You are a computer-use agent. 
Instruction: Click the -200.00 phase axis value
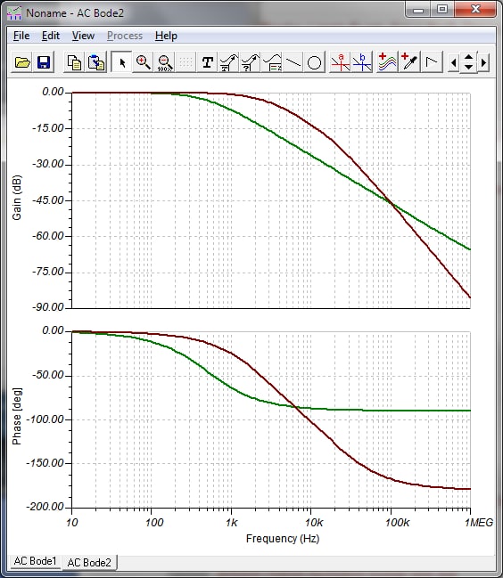(45, 507)
